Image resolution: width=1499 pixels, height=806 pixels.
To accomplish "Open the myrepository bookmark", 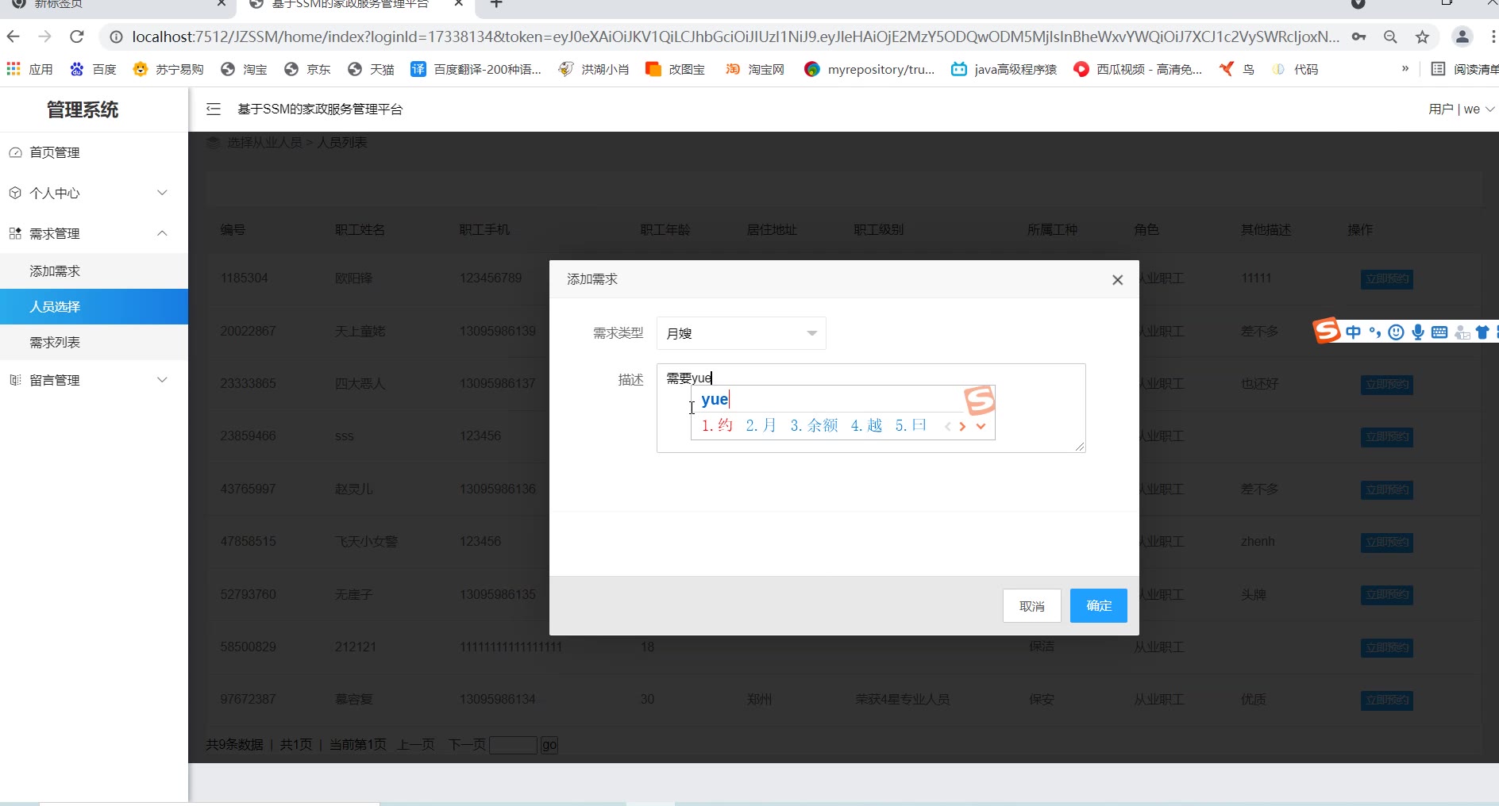I will [x=869, y=69].
